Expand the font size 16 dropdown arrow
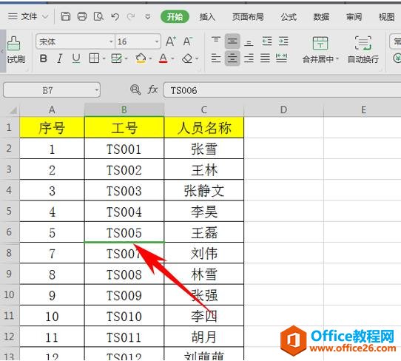The width and height of the screenshot is (401, 361). click(x=157, y=41)
